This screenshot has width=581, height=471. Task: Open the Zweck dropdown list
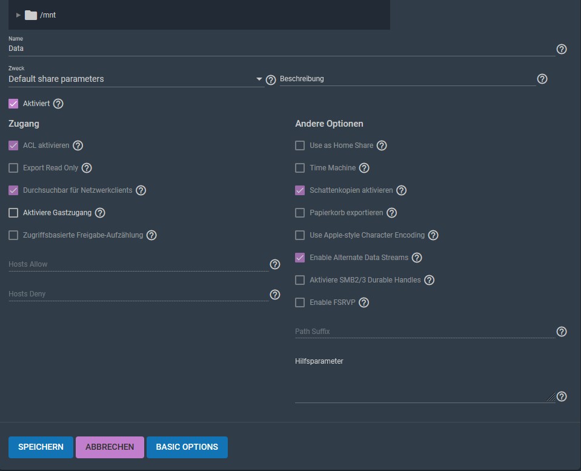pyautogui.click(x=136, y=79)
